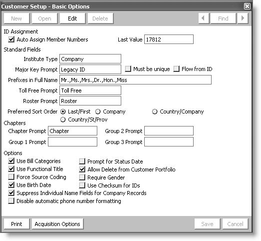Viewport: 261px width, 241px height.
Task: Click the Cancel button
Action: (x=235, y=224)
